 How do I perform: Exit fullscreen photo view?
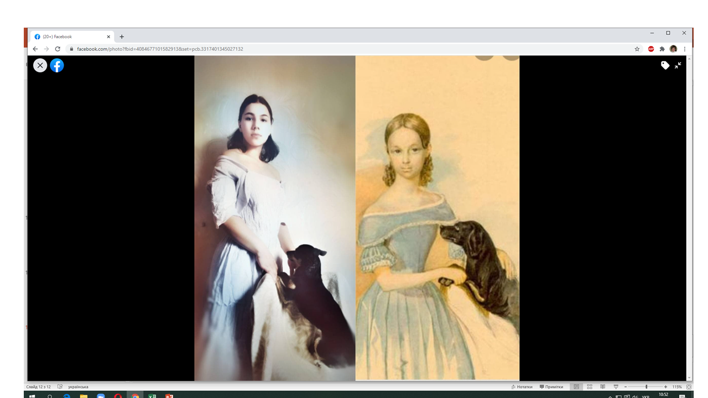click(x=678, y=65)
